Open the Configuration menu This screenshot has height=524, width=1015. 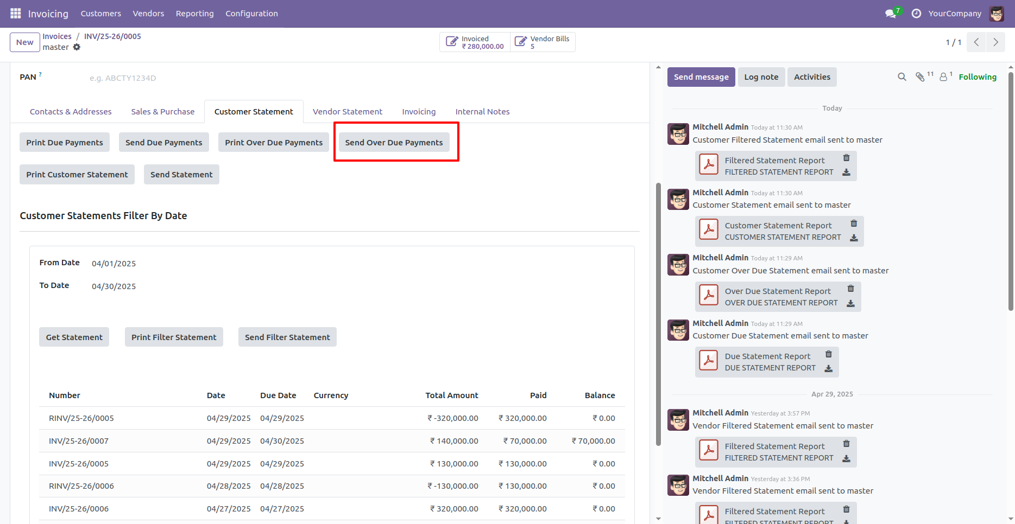[251, 13]
